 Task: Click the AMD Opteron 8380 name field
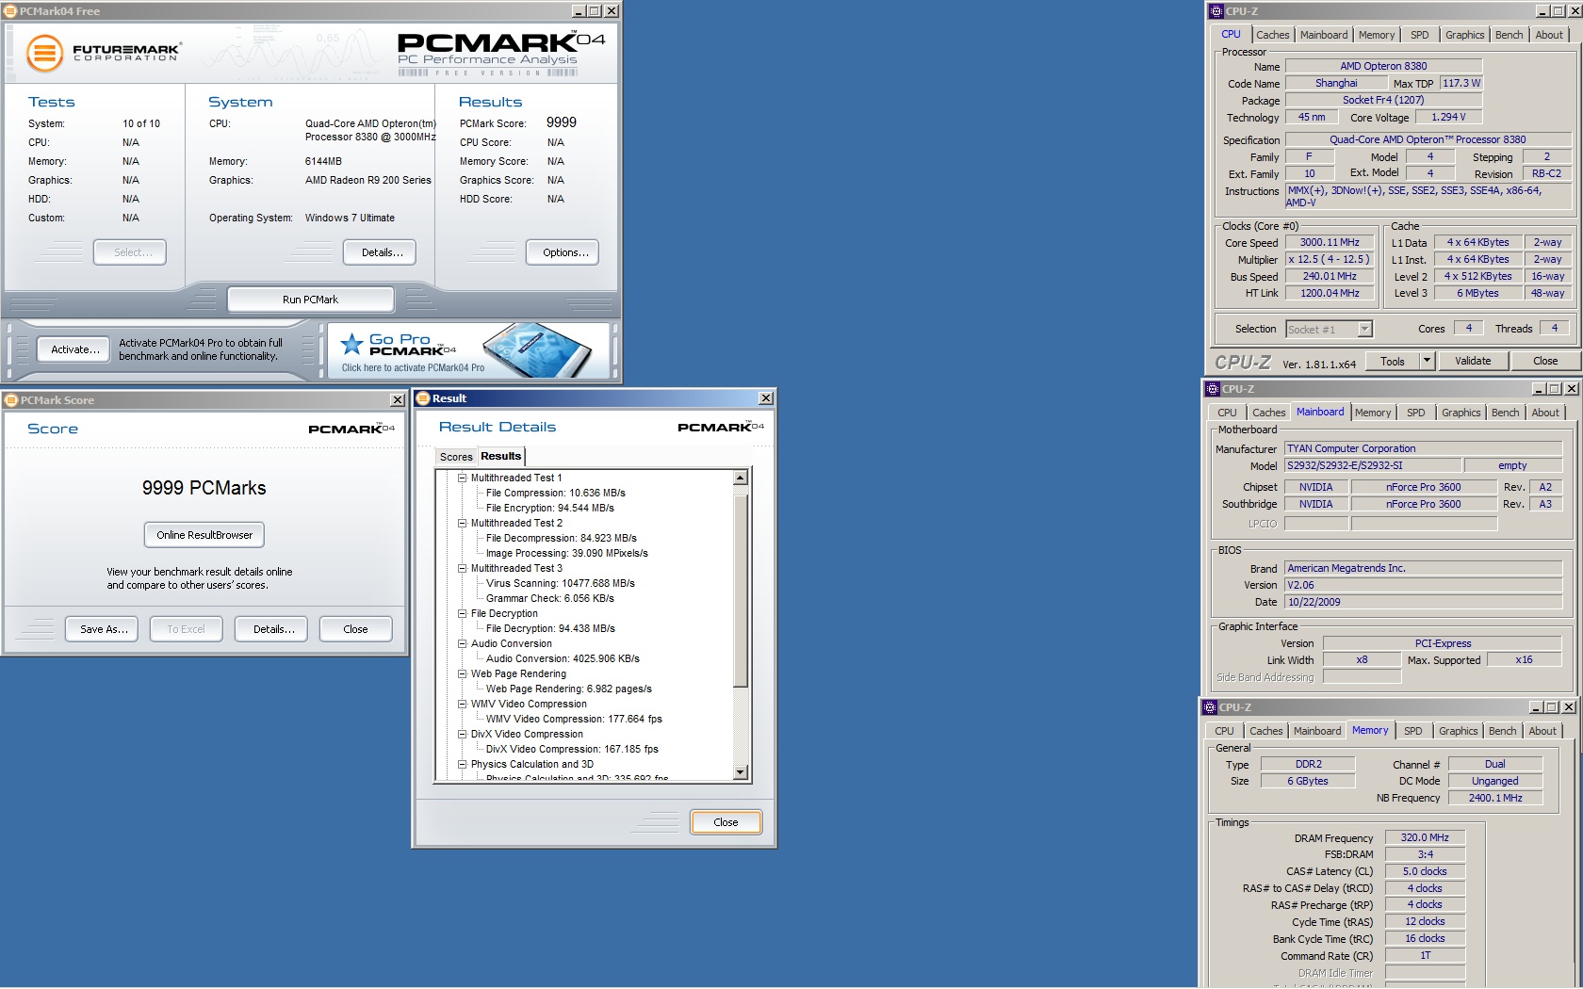coord(1383,66)
